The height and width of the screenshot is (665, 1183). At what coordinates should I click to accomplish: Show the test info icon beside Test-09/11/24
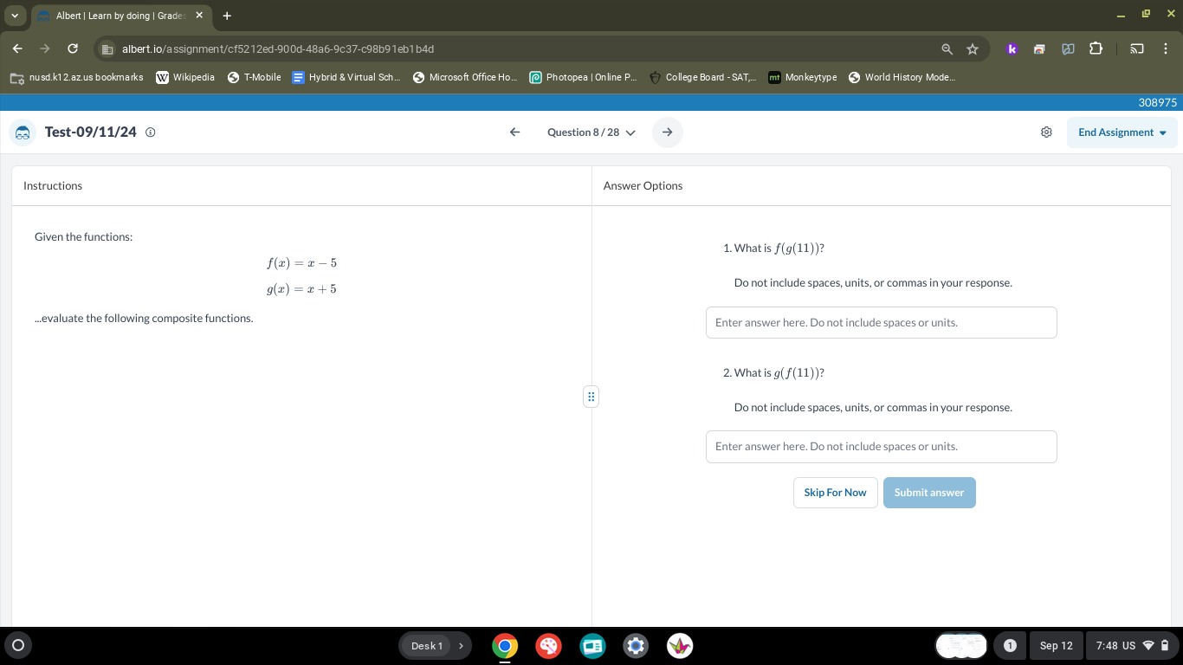click(150, 132)
